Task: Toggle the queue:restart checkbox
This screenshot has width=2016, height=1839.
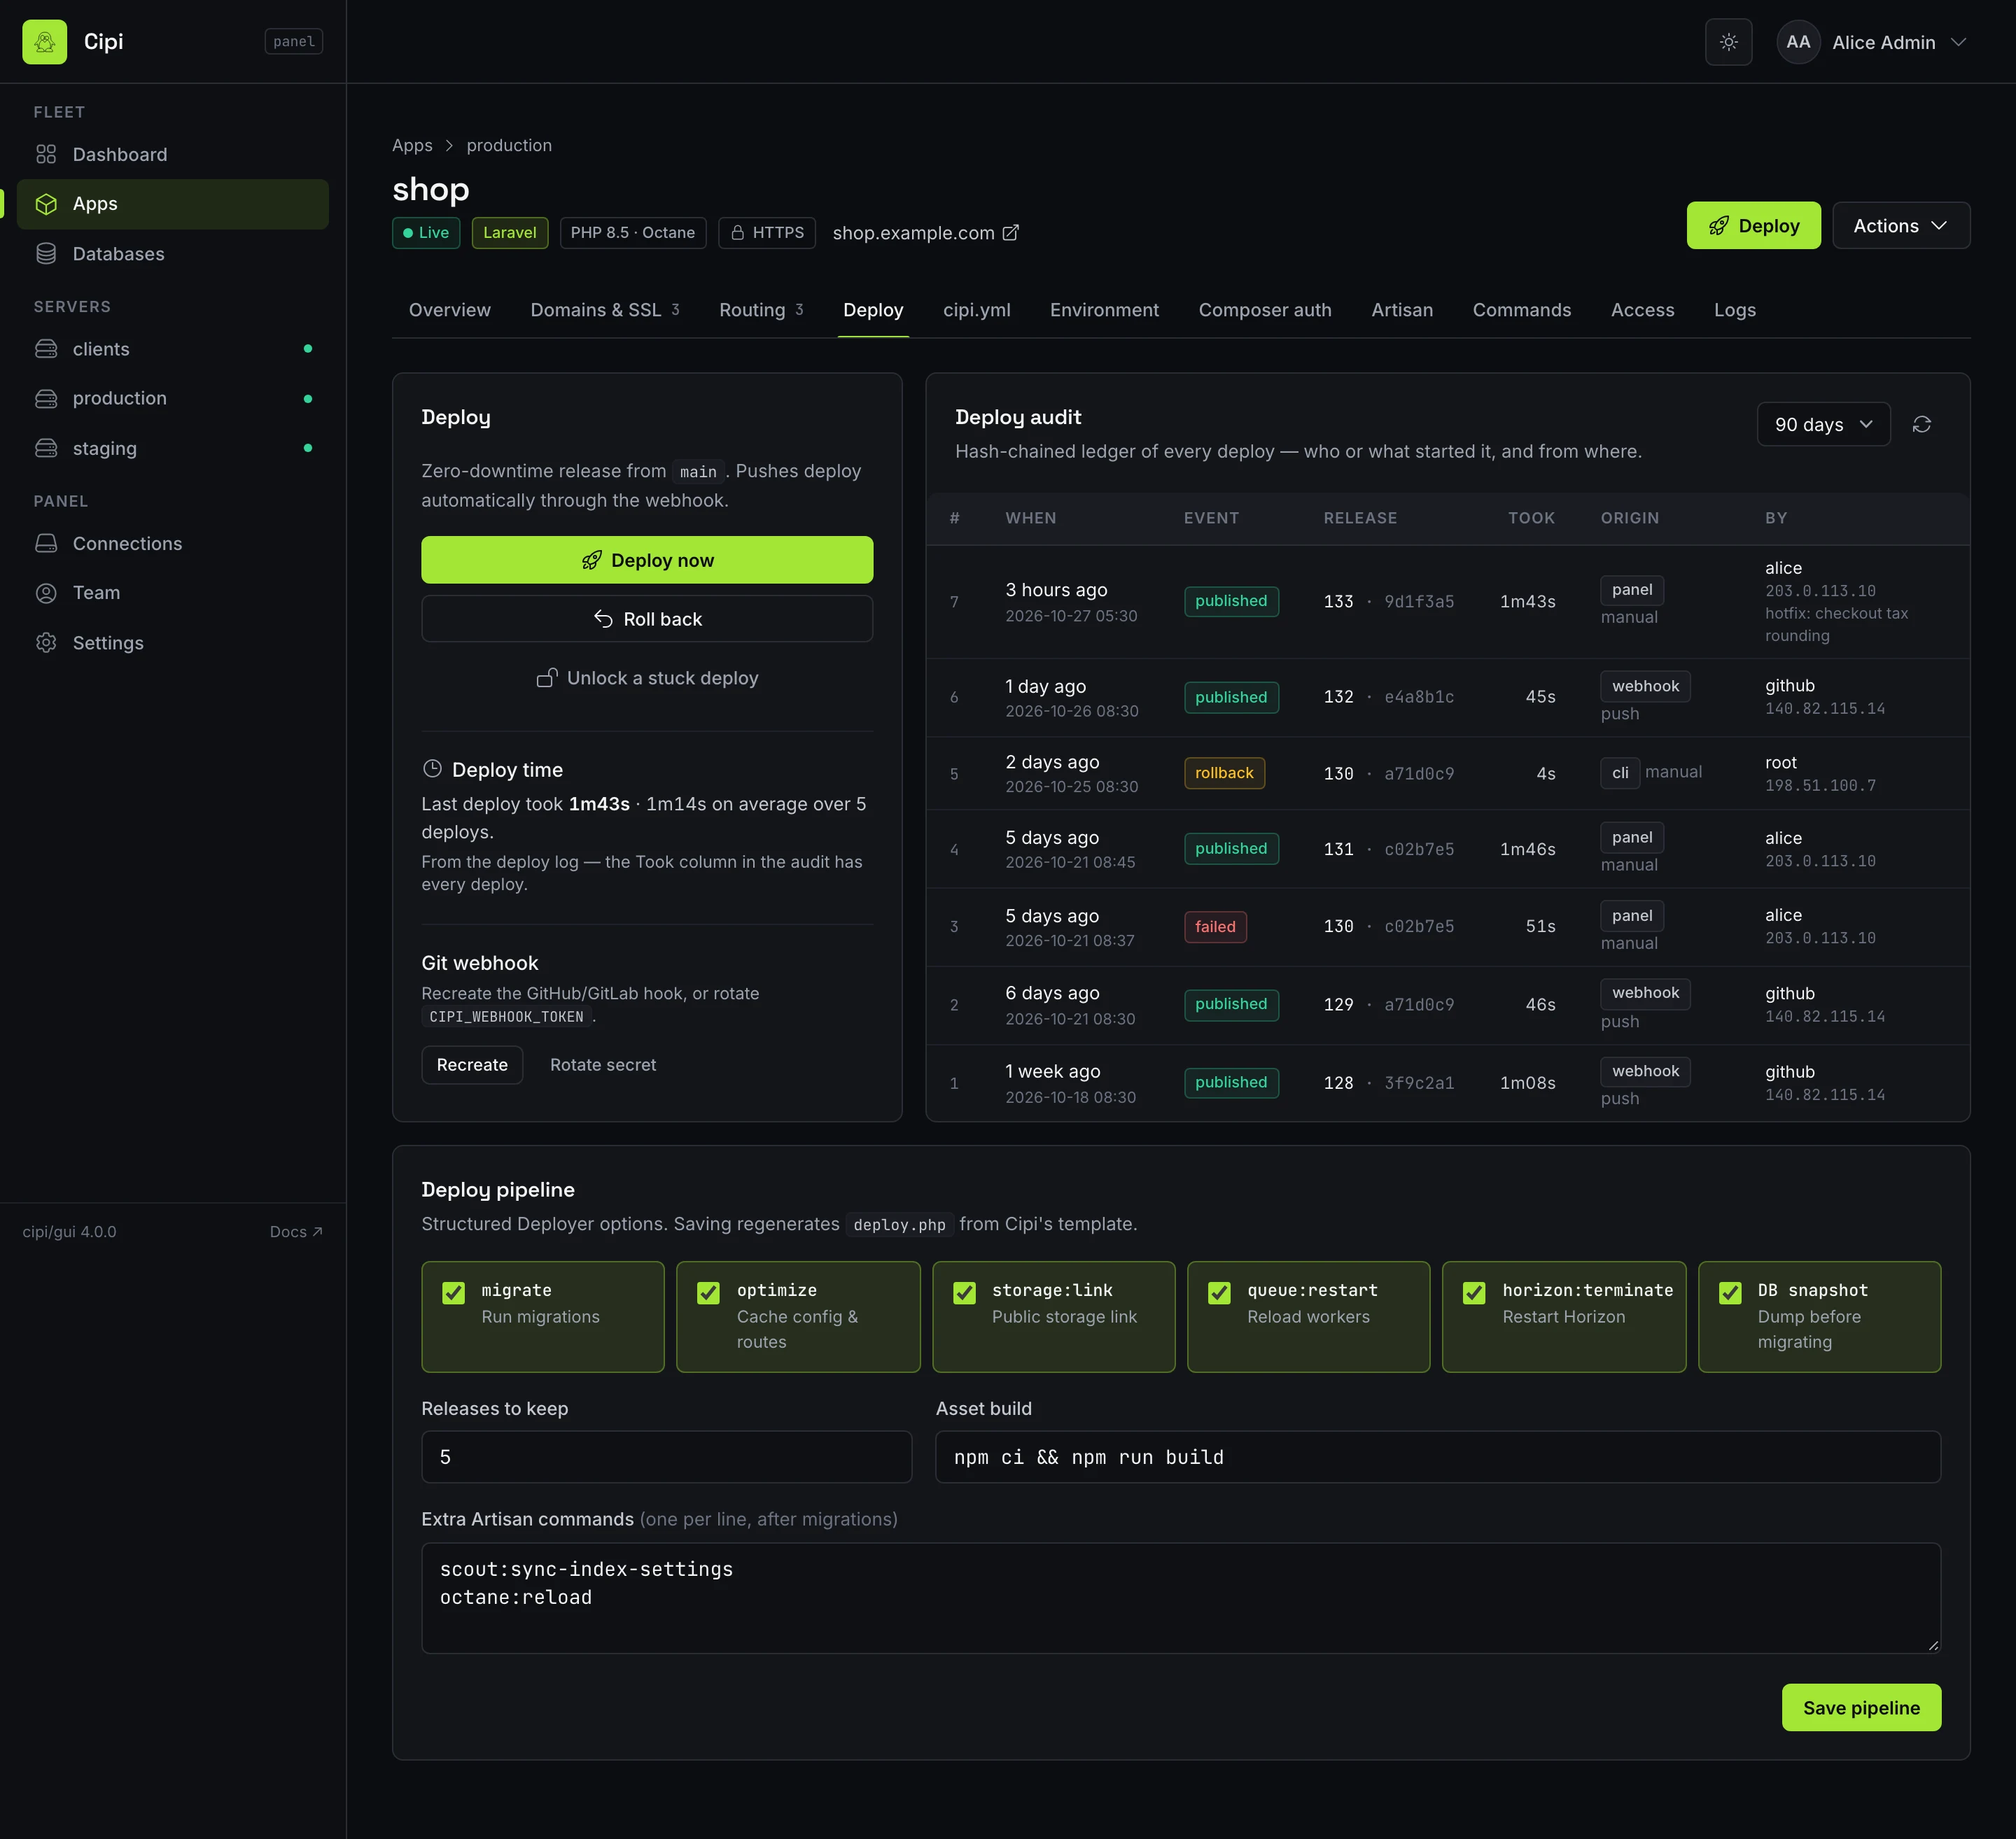Action: (1219, 1292)
